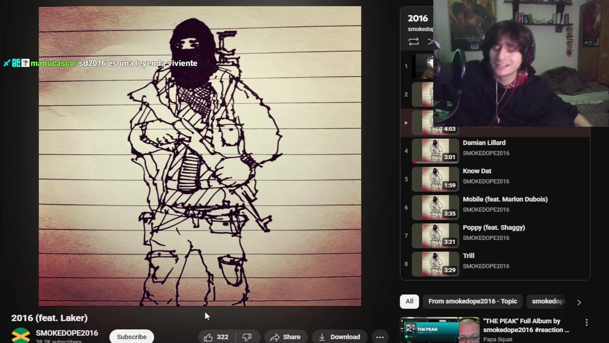The width and height of the screenshot is (609, 343).
Task: Click the like thumbs-up icon
Action: (208, 337)
